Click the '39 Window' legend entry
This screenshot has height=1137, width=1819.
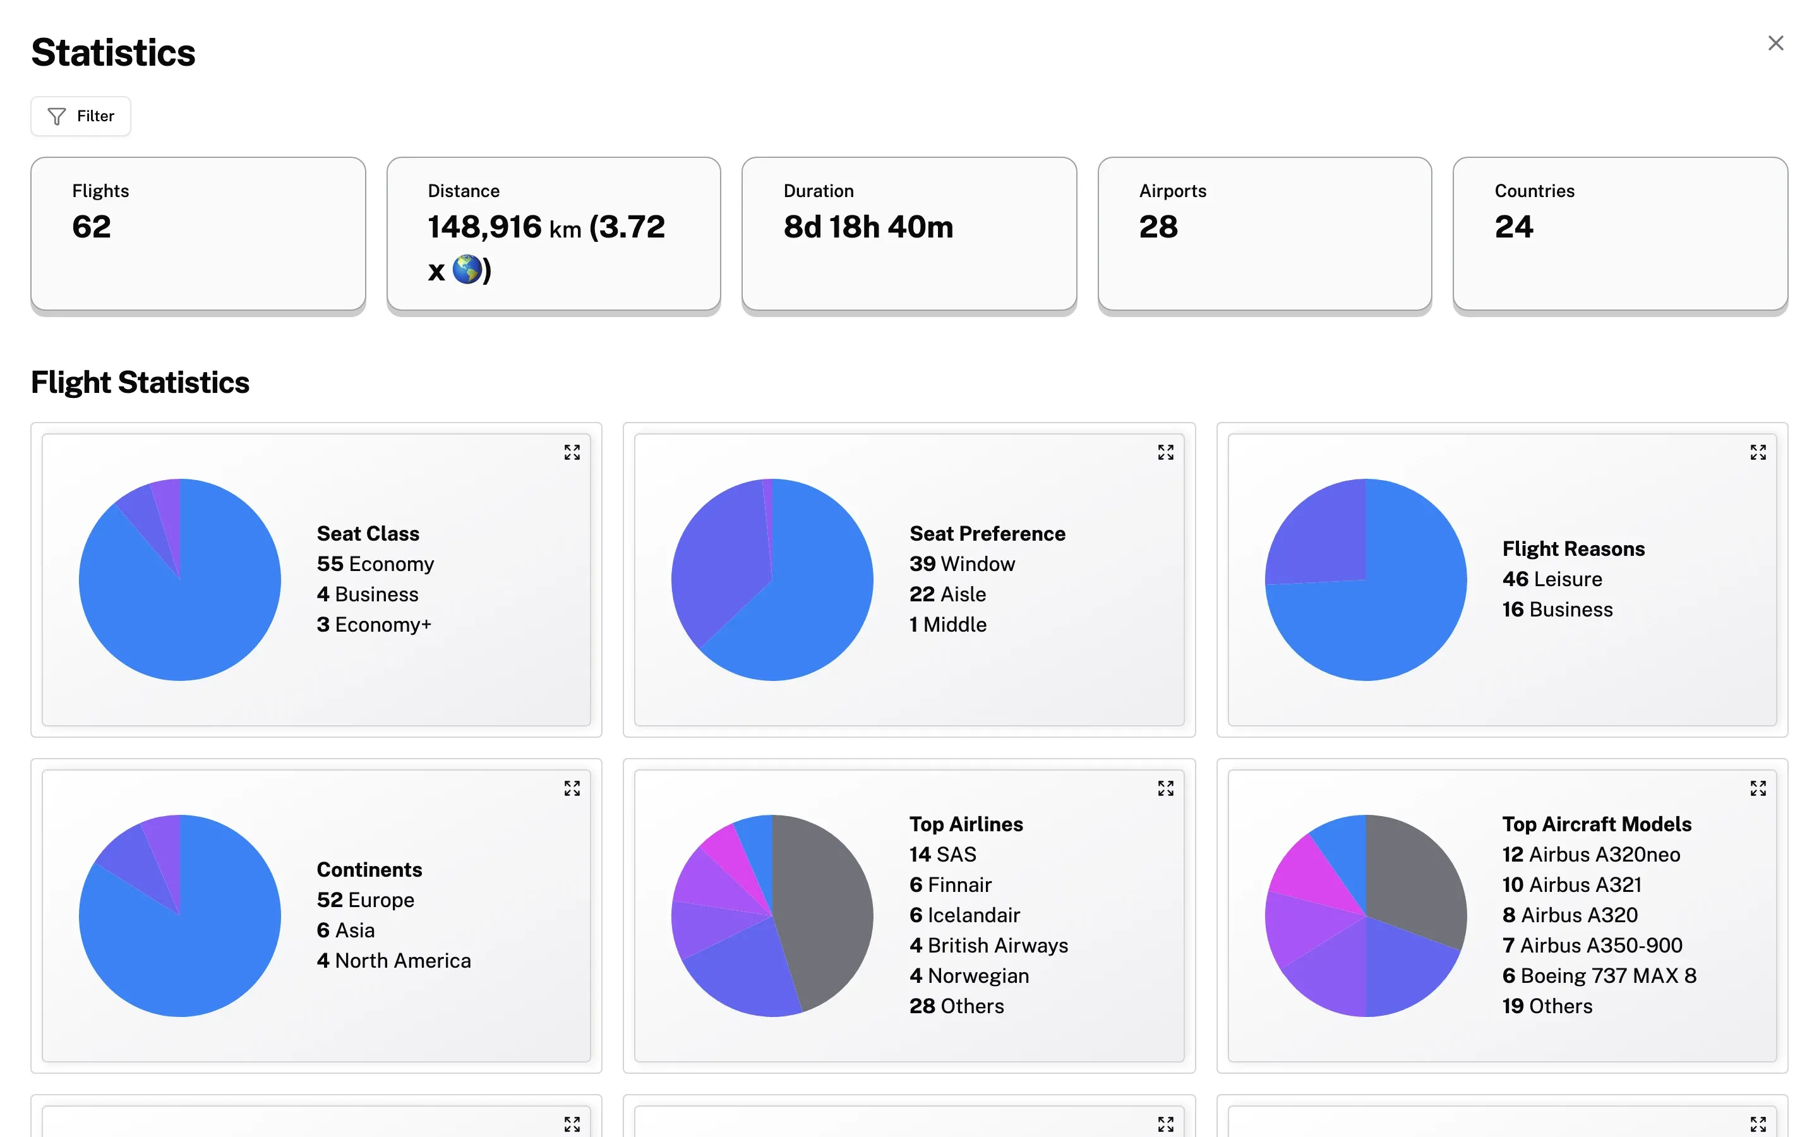click(x=962, y=564)
